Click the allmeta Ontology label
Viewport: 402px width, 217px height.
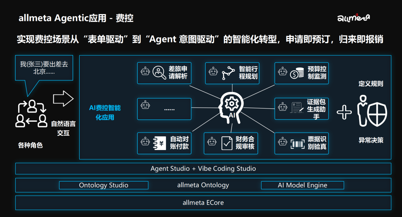(203, 185)
